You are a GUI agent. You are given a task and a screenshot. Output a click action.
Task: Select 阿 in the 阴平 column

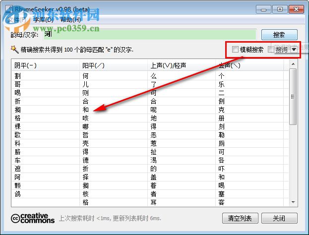click(17, 177)
